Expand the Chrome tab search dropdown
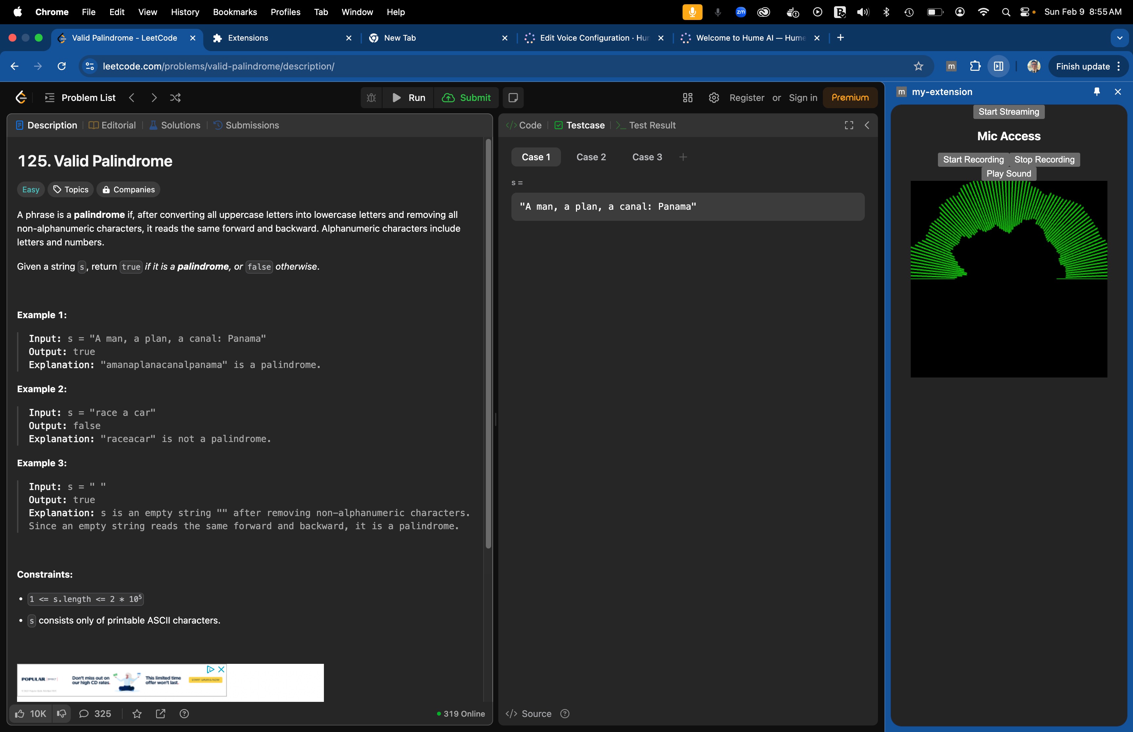Screen dimensions: 1133x732 tap(1120, 38)
